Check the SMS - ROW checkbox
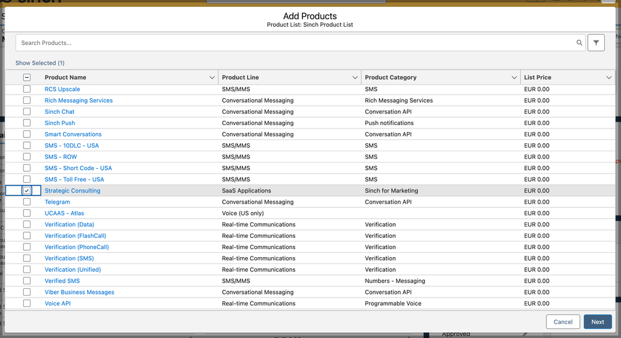 pos(27,157)
